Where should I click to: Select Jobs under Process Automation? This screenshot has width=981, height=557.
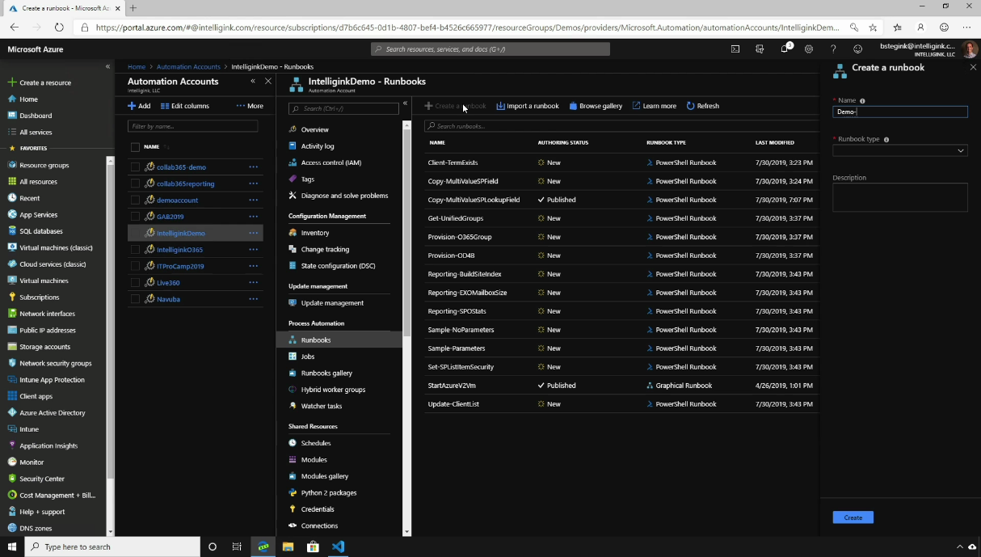click(x=301, y=357)
